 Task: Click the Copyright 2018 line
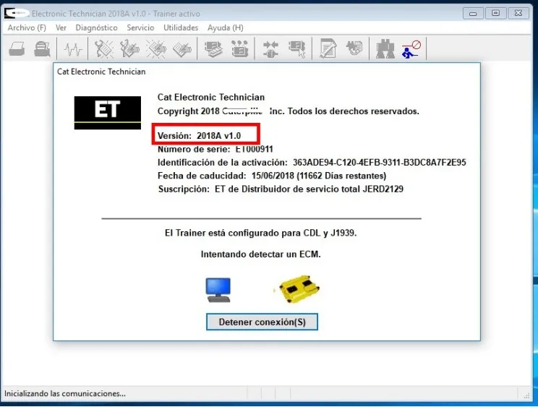click(x=289, y=111)
